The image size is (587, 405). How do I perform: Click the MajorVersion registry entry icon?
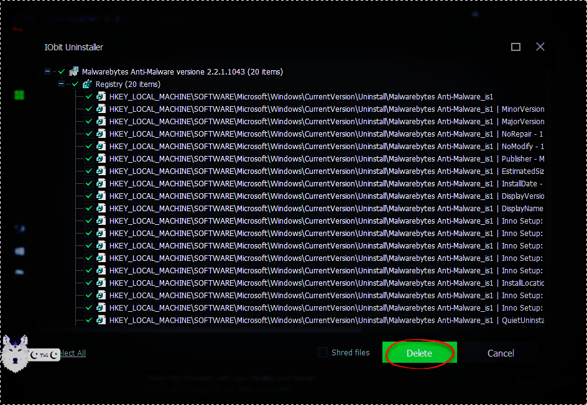coord(101,121)
